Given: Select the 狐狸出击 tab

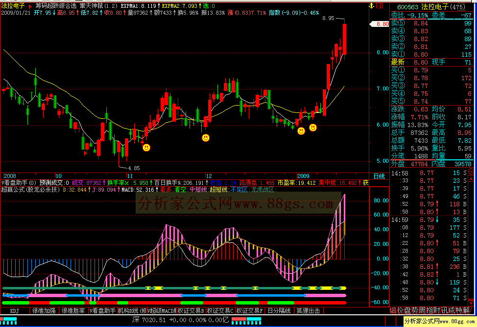Looking at the screenshot, I should (308, 310).
